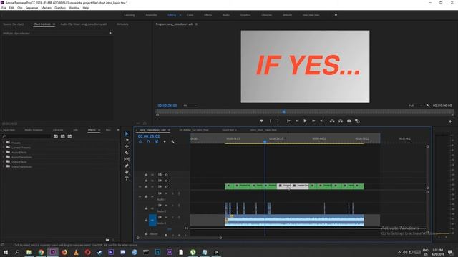This screenshot has height=257, width=458.
Task: Expand the Video Effects folder
Action: point(3,162)
